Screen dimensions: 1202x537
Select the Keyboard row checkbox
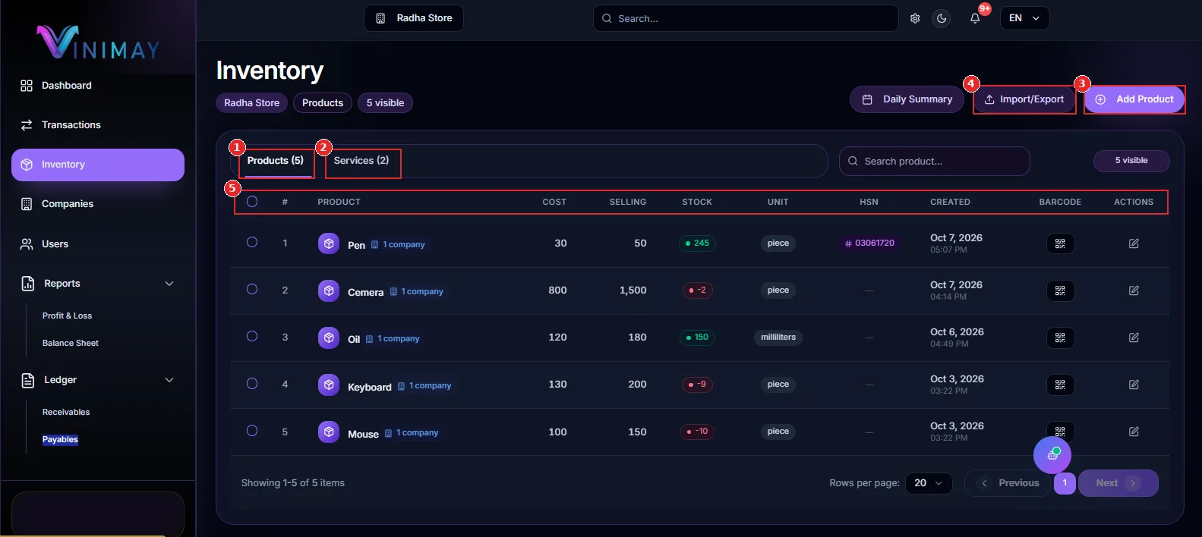(252, 384)
